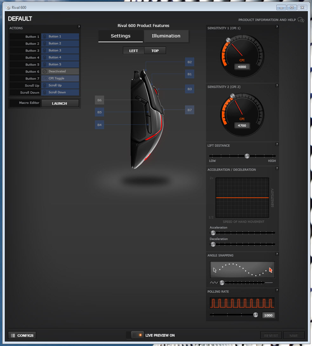Click the CPI 2 value field showing 4700
This screenshot has height=346, width=312.
click(242, 126)
